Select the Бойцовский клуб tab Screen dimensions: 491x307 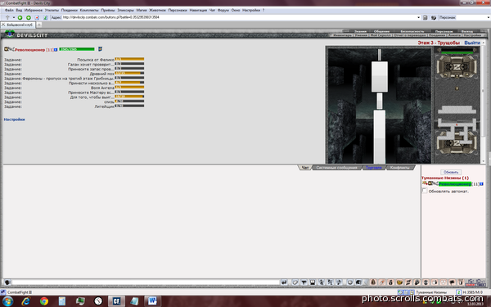[18, 25]
